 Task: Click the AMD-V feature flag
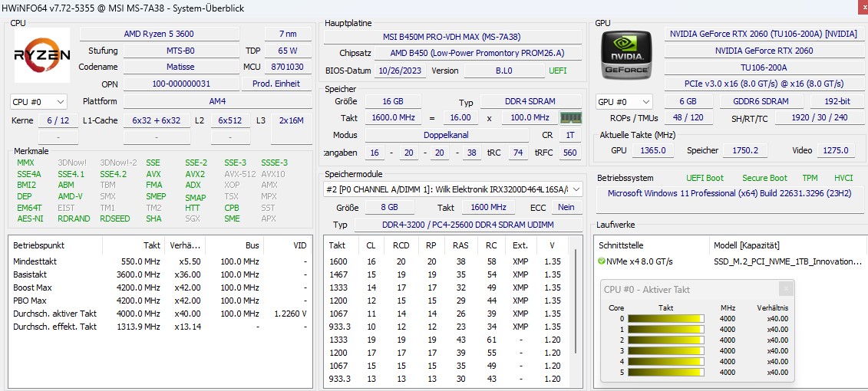point(71,196)
